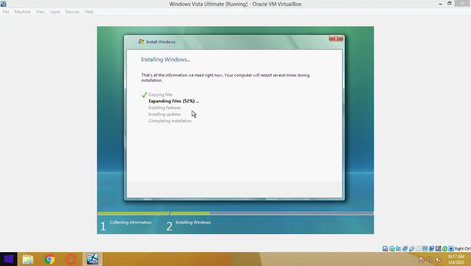This screenshot has width=471, height=266.
Task: Minimize the VirtualBox window
Action: [x=441, y=4]
